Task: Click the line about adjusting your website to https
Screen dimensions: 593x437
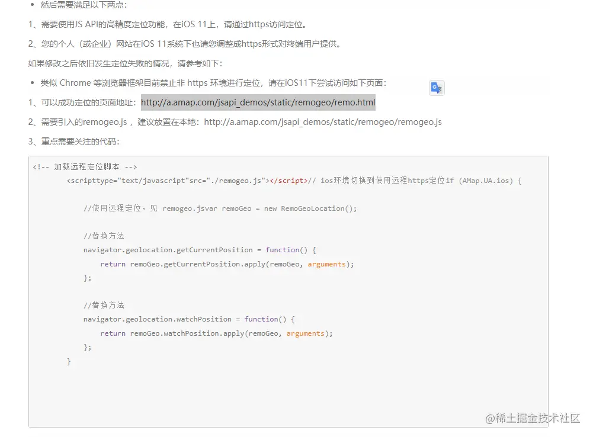Action: coord(185,44)
